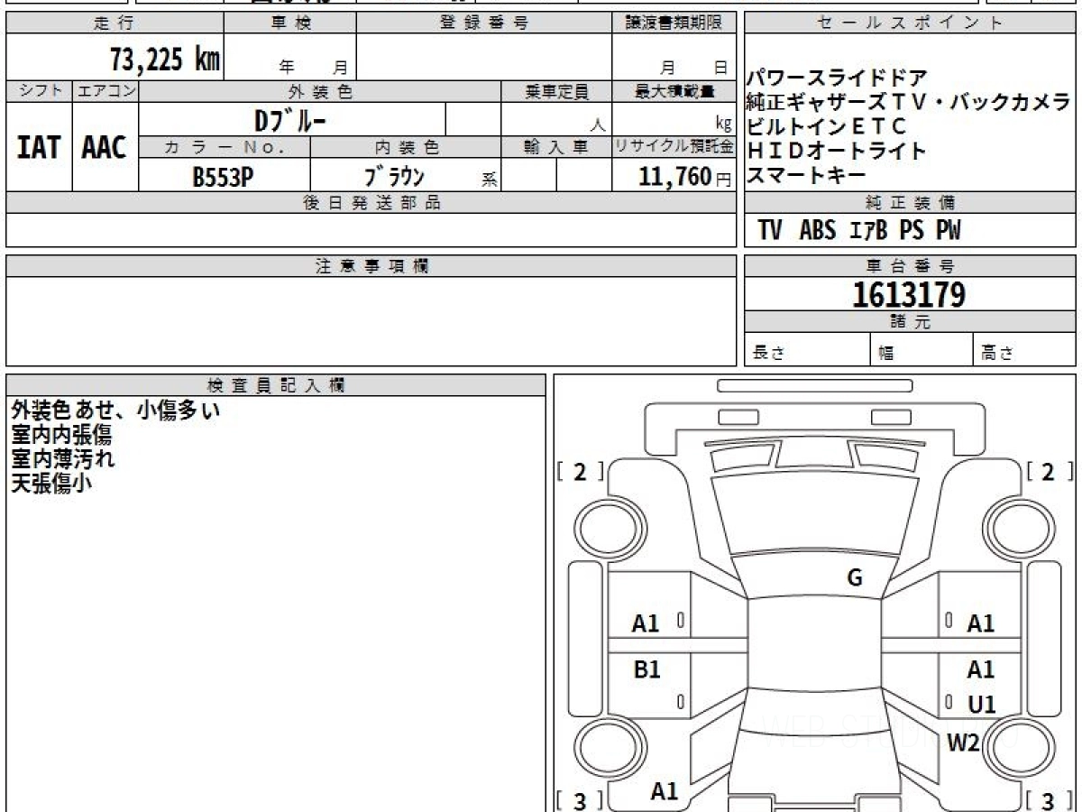This screenshot has width=1082, height=812.
Task: Select the A1 mark directly above U1
Action: [981, 669]
